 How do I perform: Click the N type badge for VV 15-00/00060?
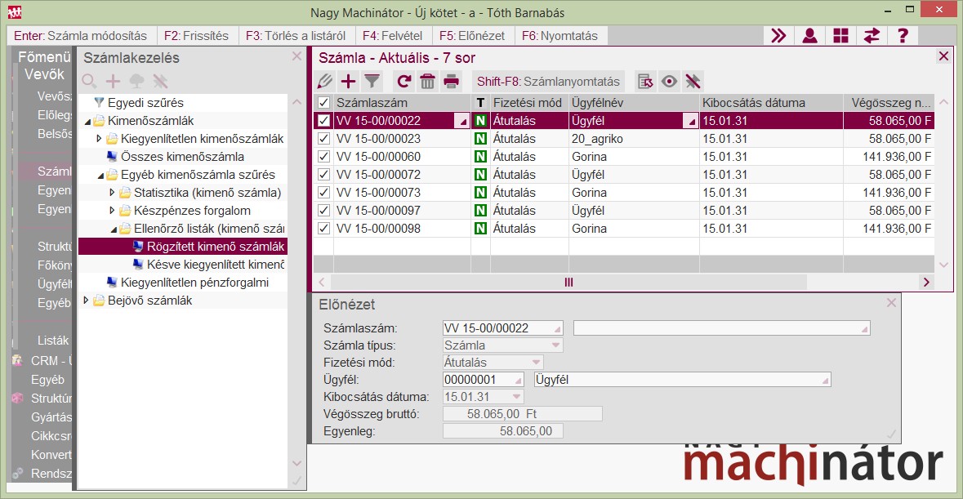tap(480, 157)
